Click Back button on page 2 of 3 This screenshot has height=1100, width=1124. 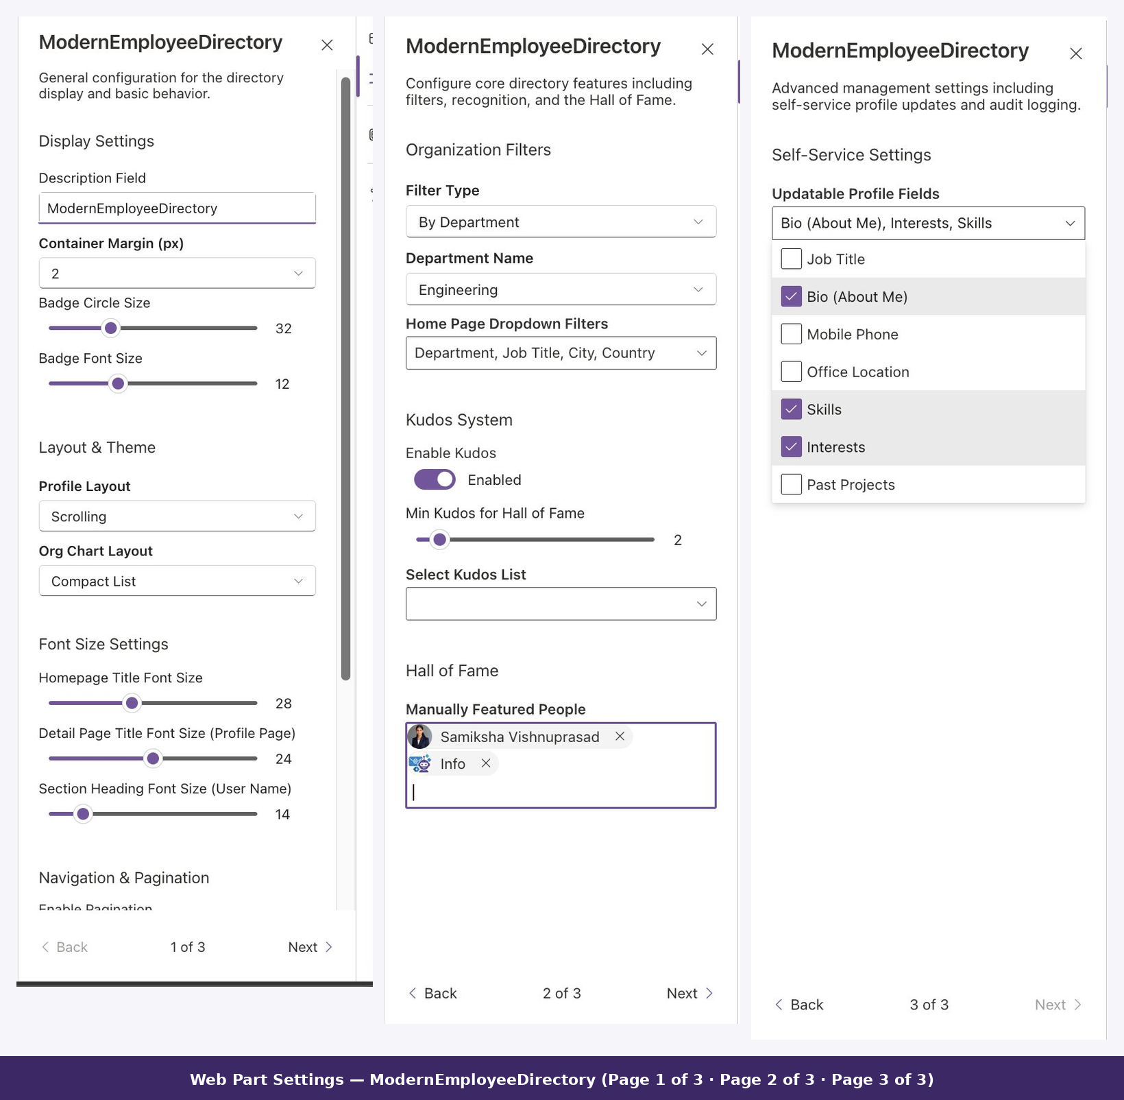click(433, 993)
